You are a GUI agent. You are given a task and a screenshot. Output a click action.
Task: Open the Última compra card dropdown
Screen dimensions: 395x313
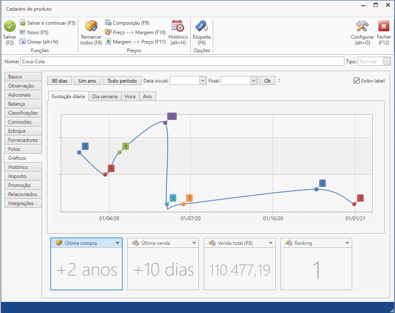[118, 243]
